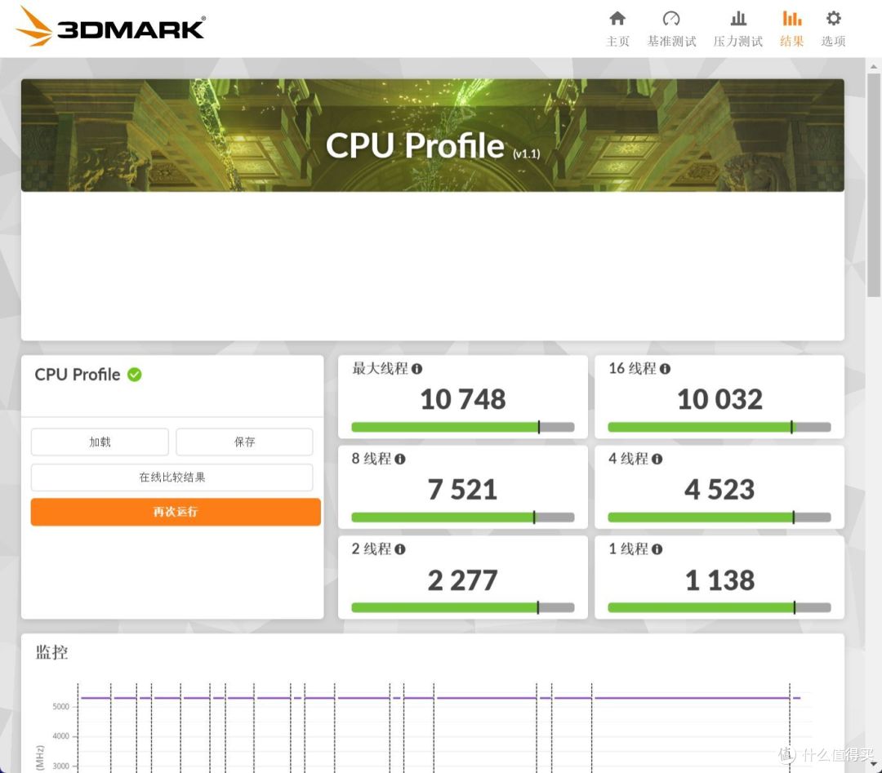Viewport: 882px width, 773px height.
Task: Click the info icon beside 1 线程
Action: 659,550
